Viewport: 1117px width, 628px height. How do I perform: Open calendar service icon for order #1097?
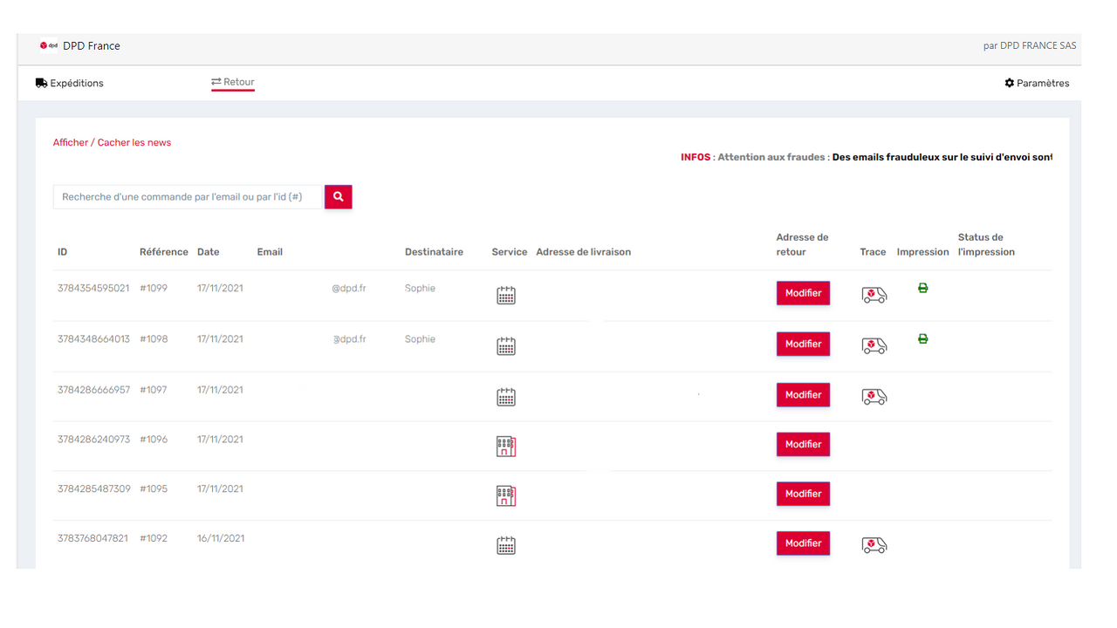(x=506, y=397)
